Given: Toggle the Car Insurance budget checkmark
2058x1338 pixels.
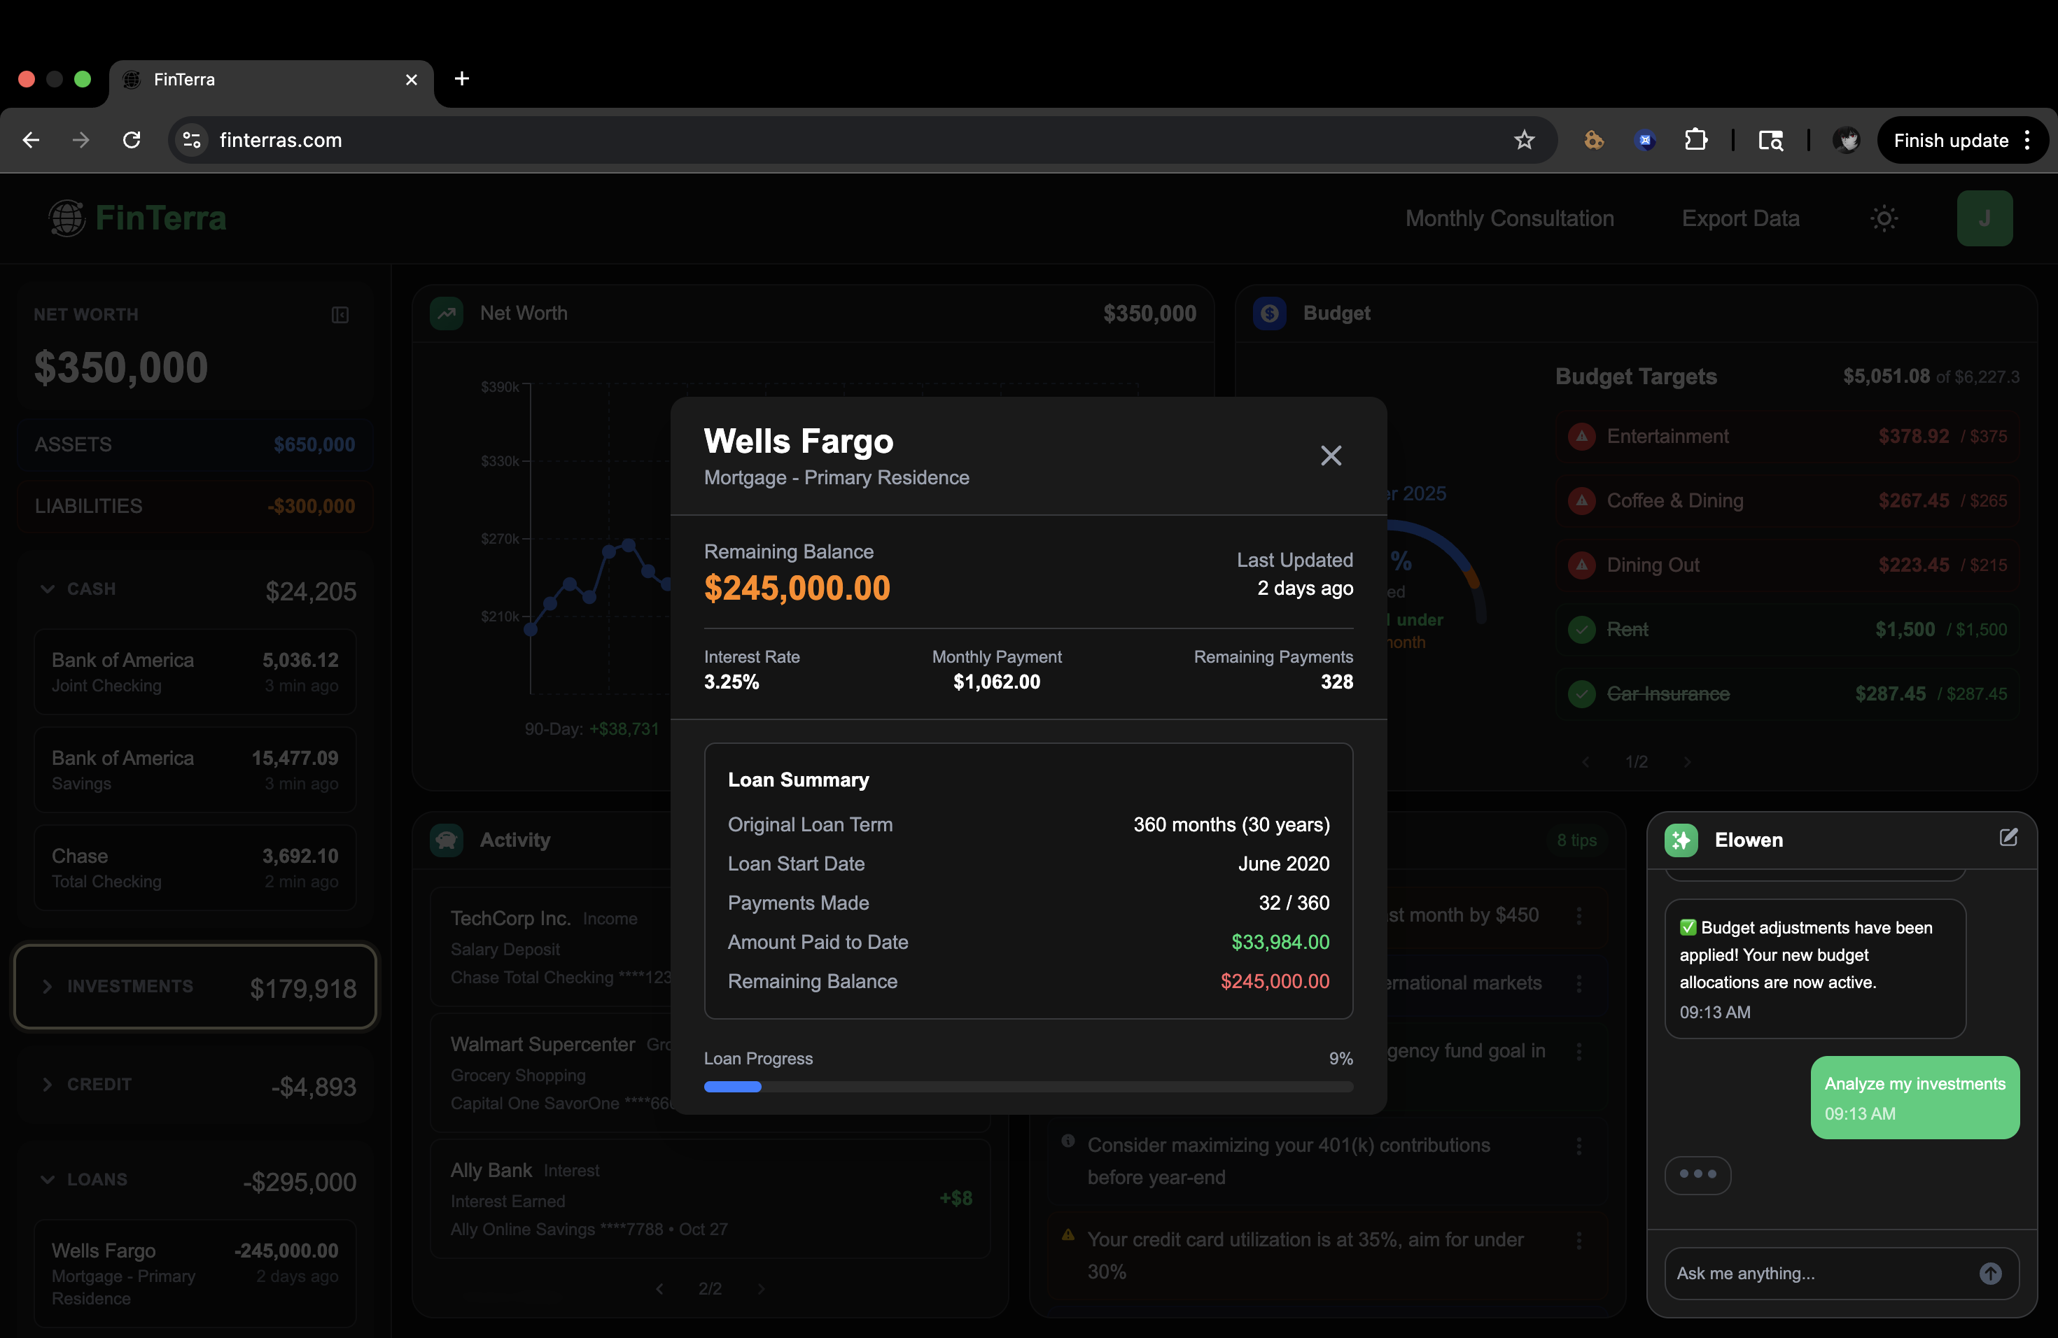Looking at the screenshot, I should tap(1581, 694).
